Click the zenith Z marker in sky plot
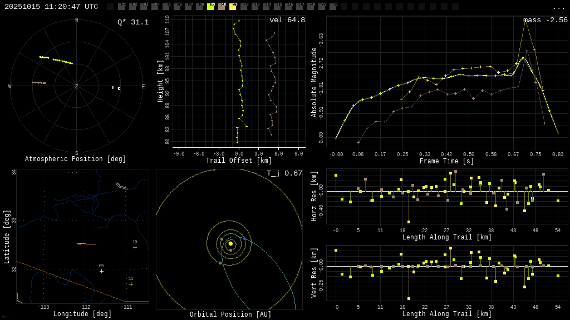The image size is (570, 320). [x=77, y=87]
